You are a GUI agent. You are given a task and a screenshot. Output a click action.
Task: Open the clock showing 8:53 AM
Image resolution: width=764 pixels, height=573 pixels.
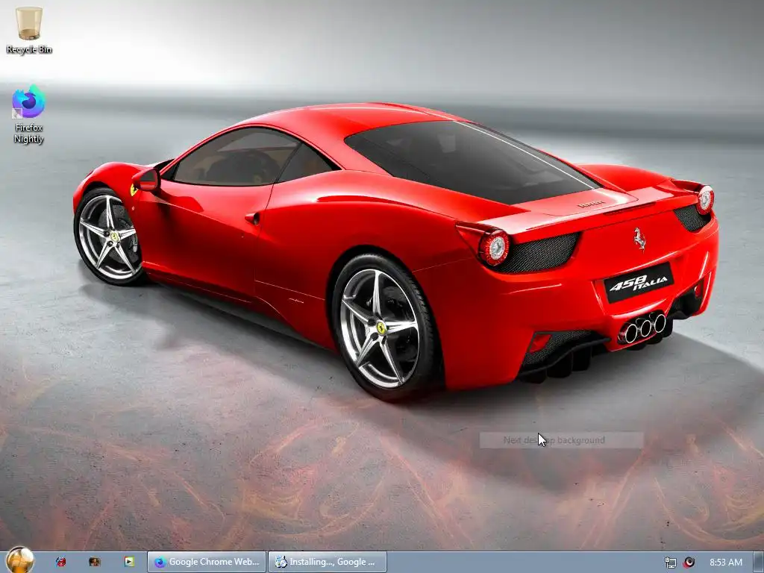[725, 563]
